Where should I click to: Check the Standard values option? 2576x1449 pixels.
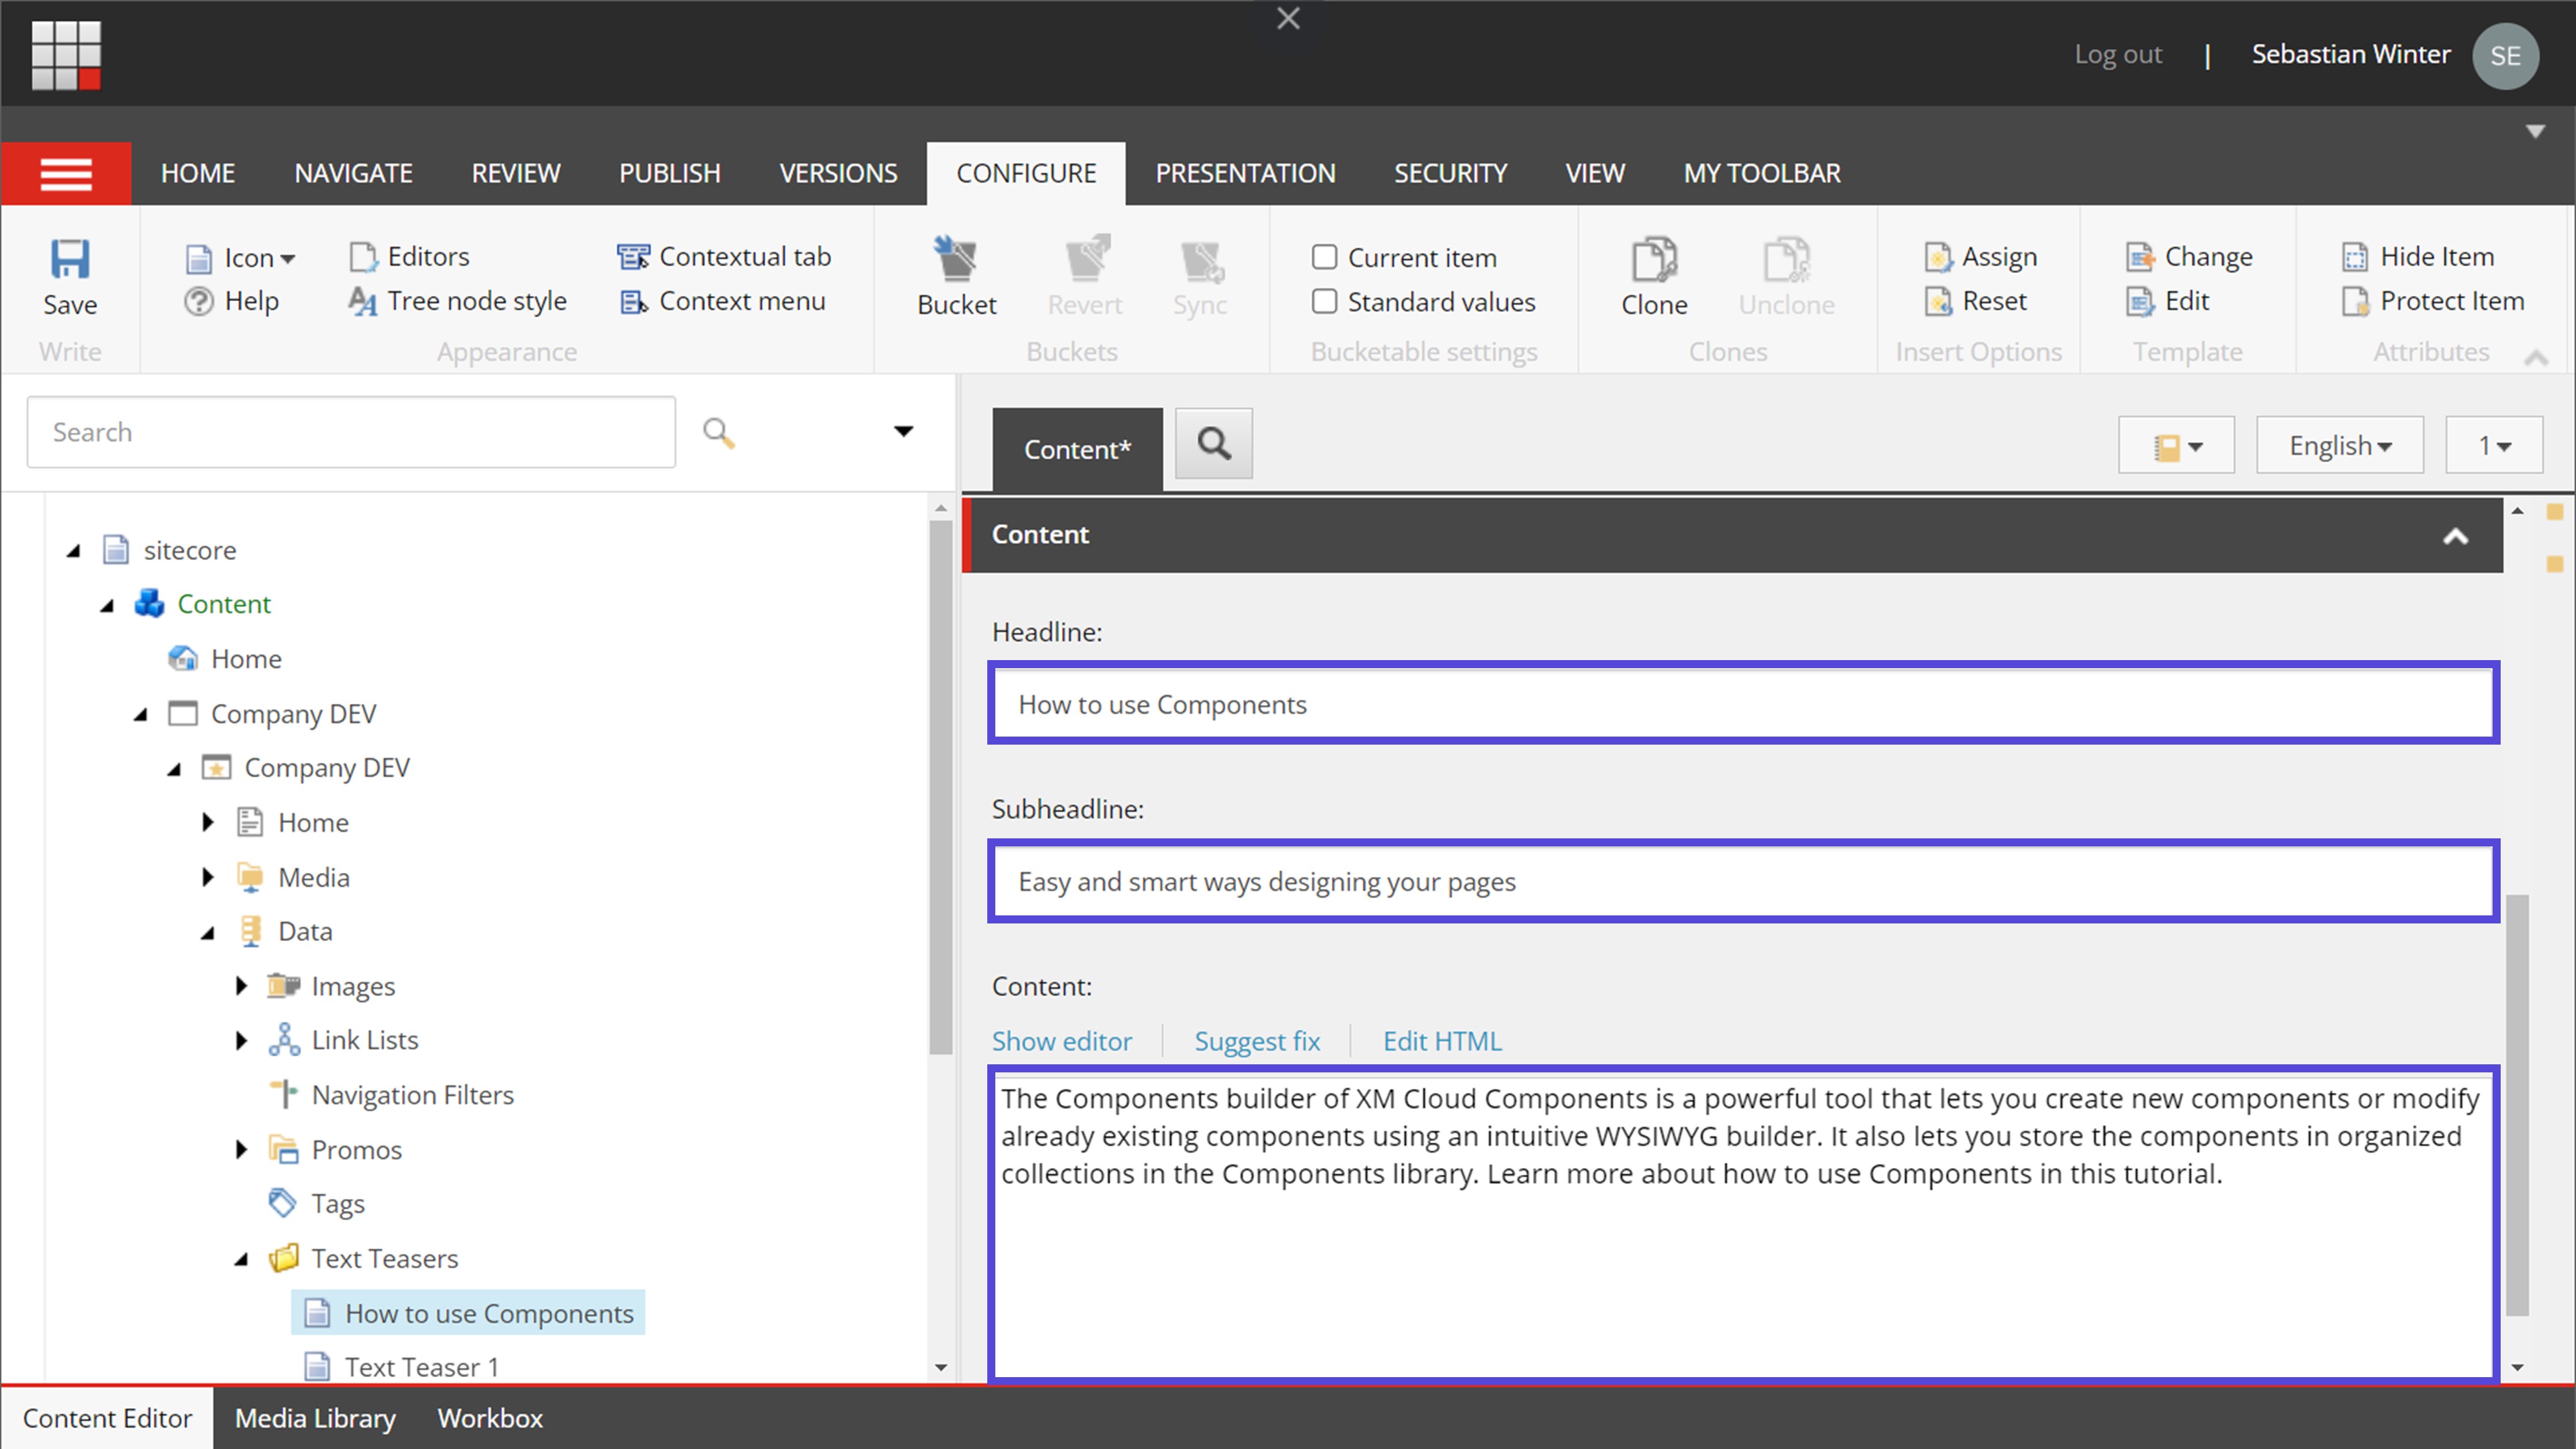[1324, 301]
